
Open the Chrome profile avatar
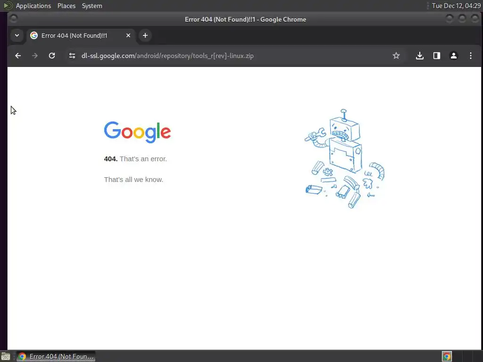453,56
